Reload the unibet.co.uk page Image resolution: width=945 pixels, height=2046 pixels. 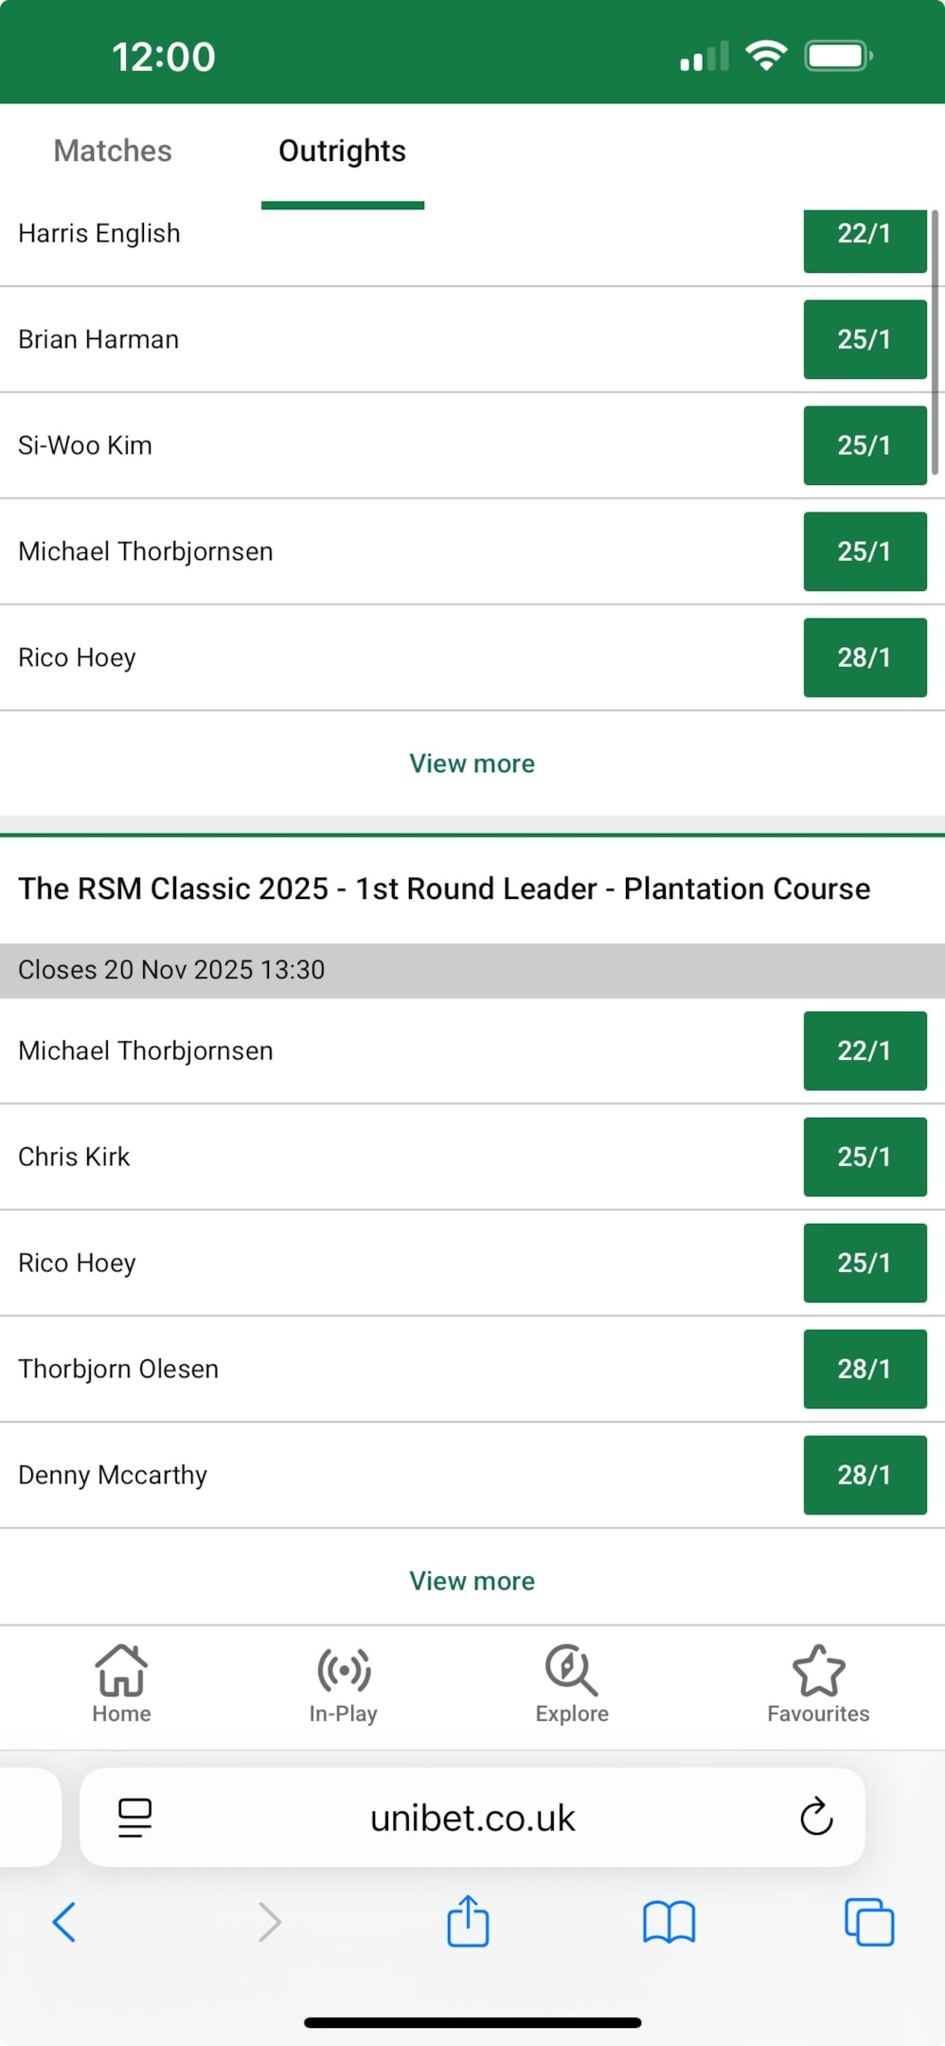[x=815, y=1817]
